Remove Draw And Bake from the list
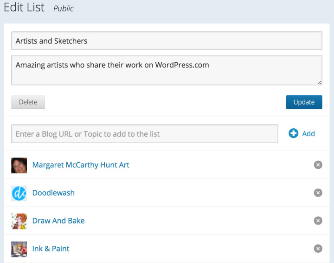The width and height of the screenshot is (334, 263). 318,221
